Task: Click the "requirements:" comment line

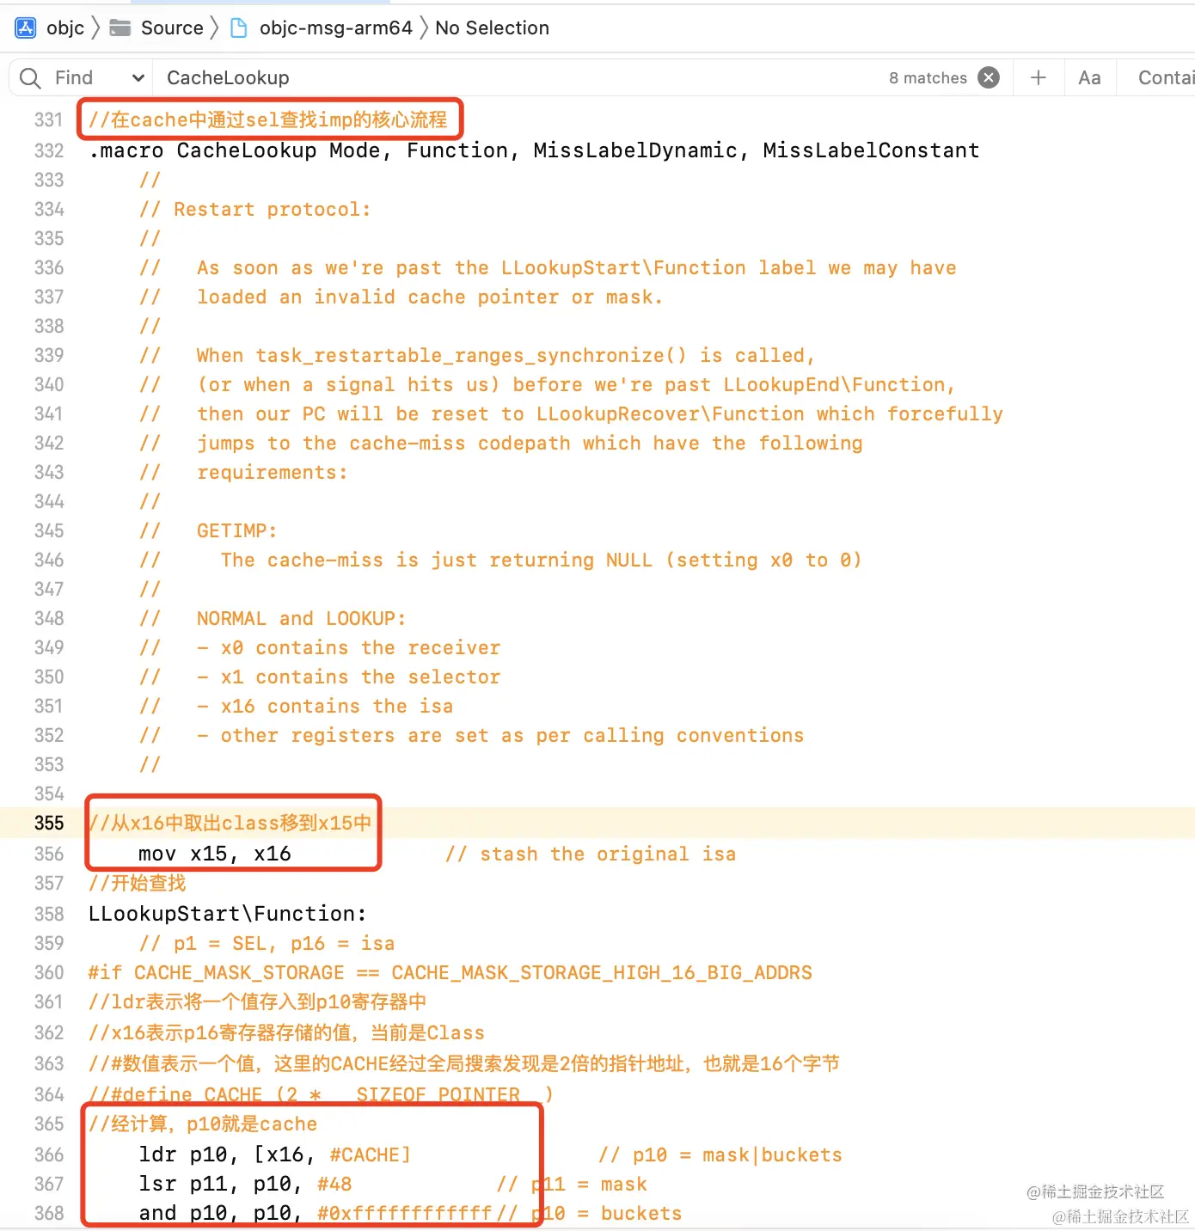Action: click(272, 472)
